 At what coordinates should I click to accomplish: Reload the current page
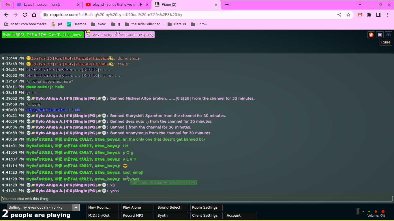[x=25, y=15]
